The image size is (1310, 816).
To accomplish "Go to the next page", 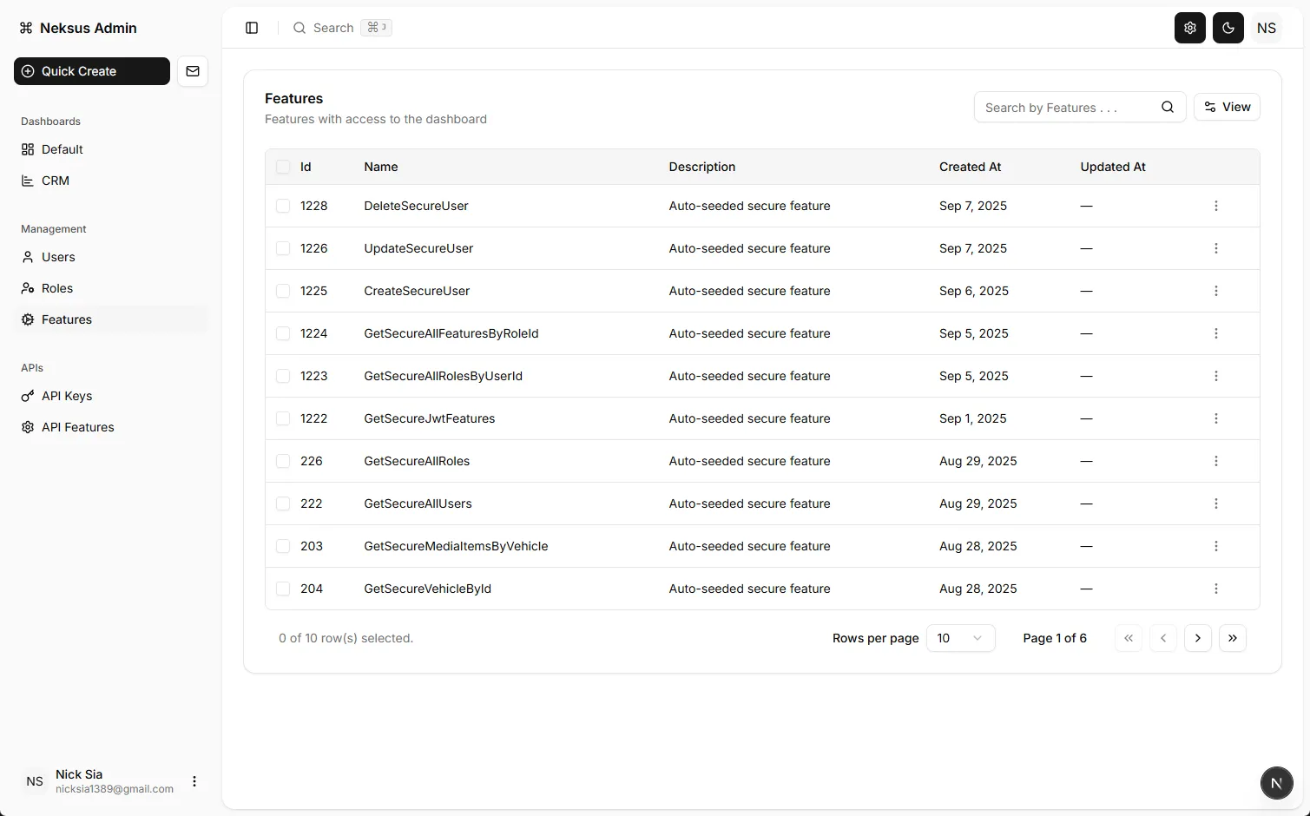I will point(1197,638).
